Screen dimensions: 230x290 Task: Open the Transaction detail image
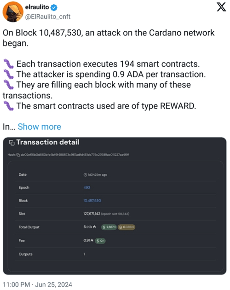pos(115,206)
